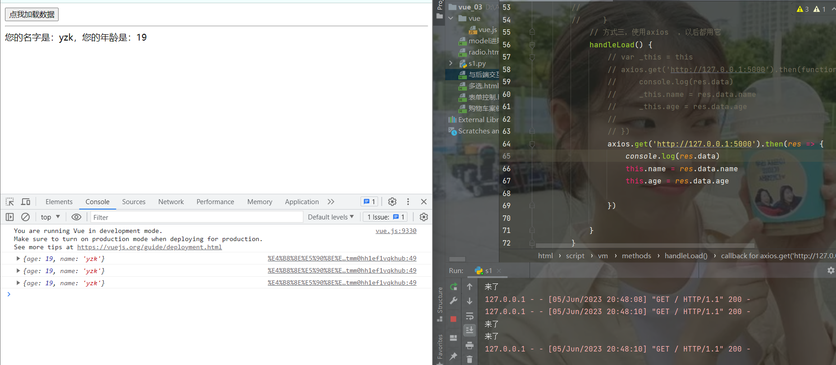This screenshot has height=365, width=836.
Task: Open the 'top' JavaScript context dropdown
Action: pos(50,217)
